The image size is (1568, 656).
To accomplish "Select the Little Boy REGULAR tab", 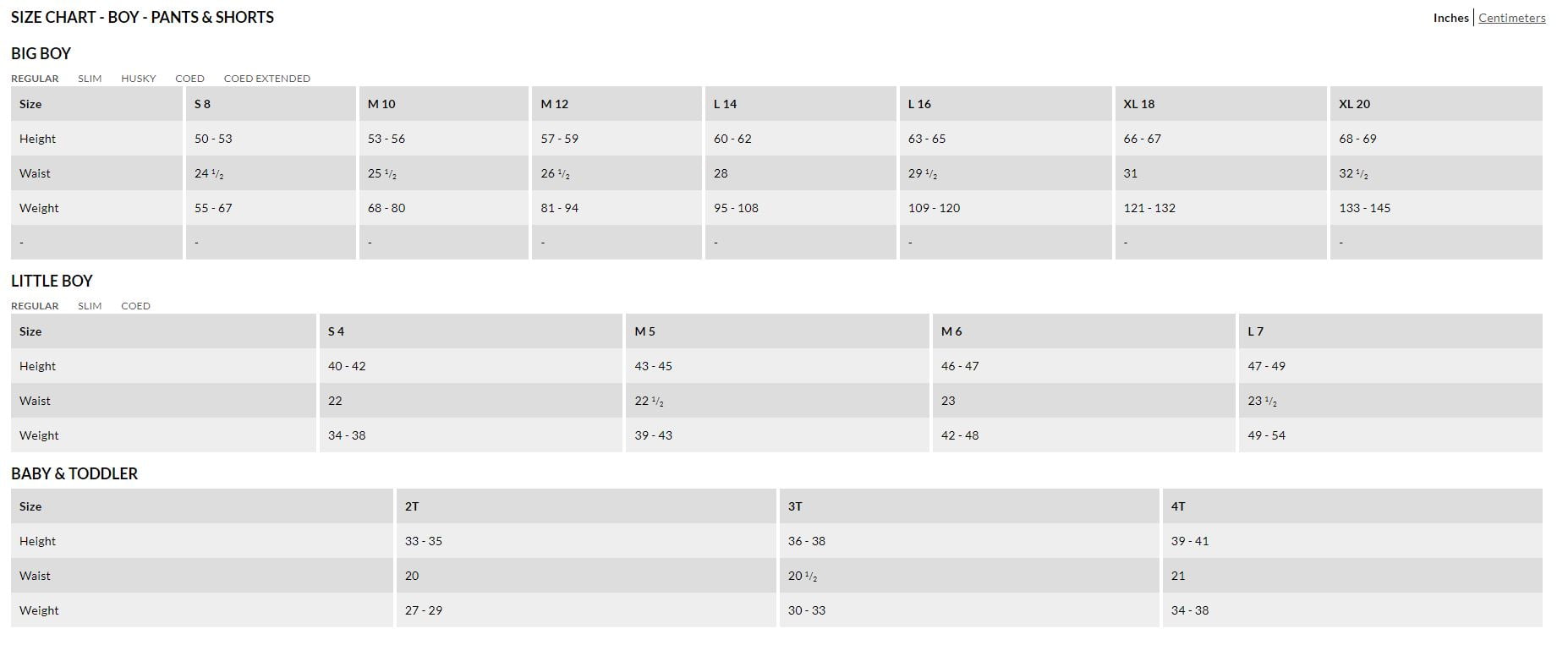I will 35,306.
